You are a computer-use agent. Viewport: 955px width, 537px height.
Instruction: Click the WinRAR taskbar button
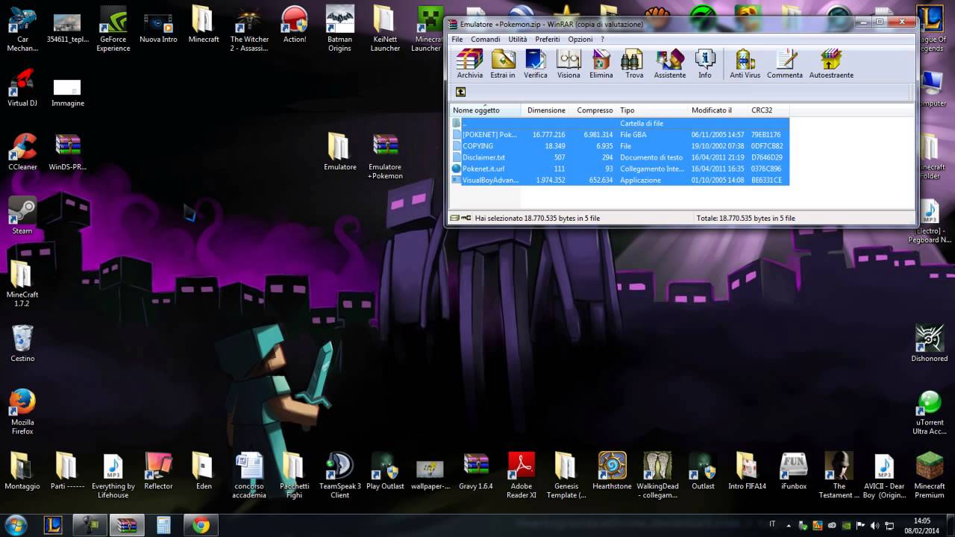tap(126, 525)
